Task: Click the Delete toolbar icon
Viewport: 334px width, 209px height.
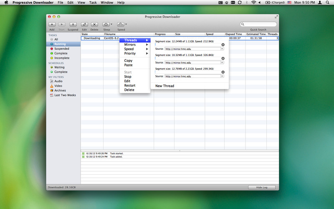Action: [x=94, y=25]
